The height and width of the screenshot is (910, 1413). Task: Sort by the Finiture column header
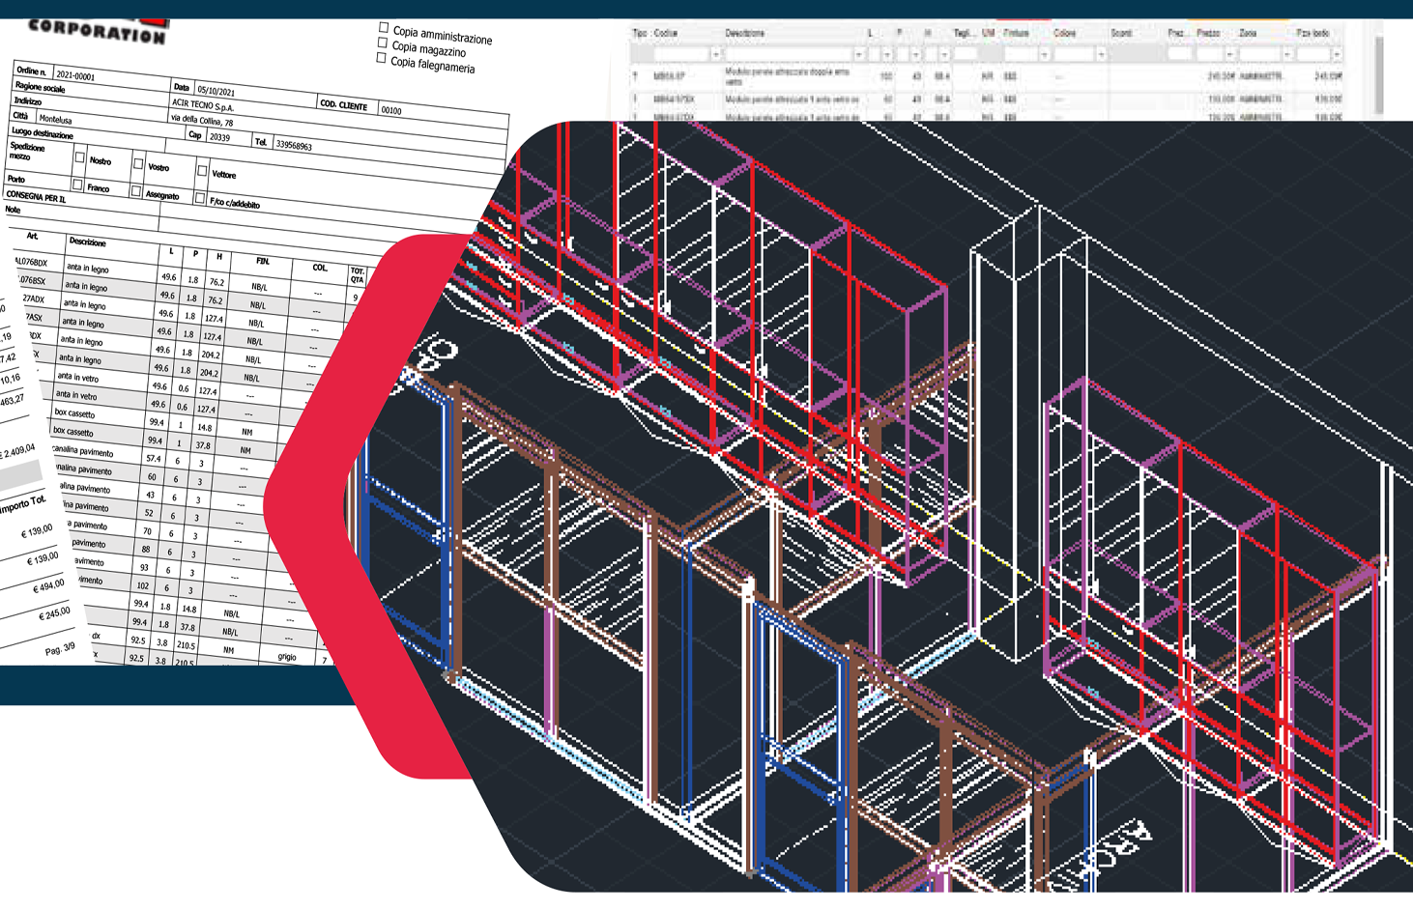1017,33
